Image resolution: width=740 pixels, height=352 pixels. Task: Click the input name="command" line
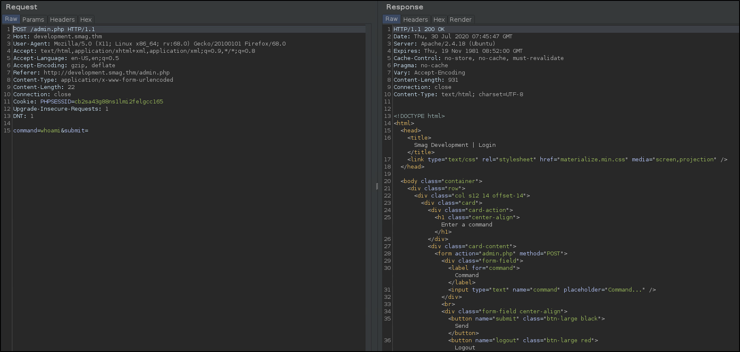point(552,290)
